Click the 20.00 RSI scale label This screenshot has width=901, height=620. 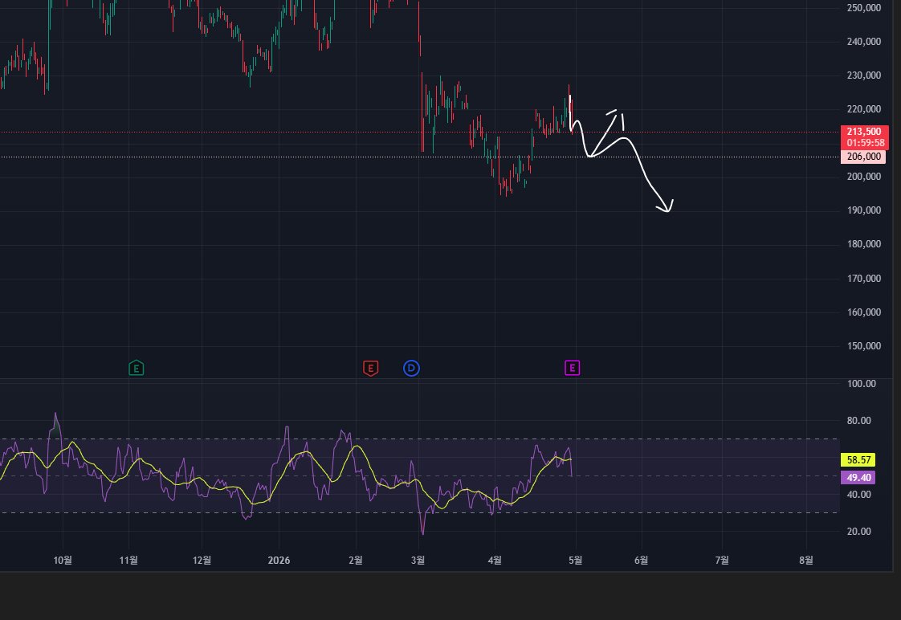click(858, 532)
